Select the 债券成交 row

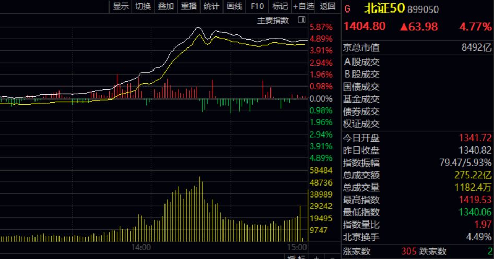417,112
